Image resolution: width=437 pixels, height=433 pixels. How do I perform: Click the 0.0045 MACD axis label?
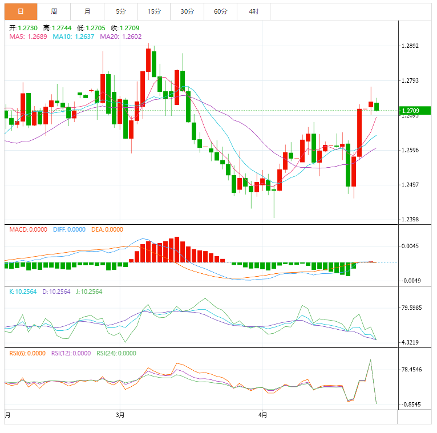pyautogui.click(x=410, y=246)
